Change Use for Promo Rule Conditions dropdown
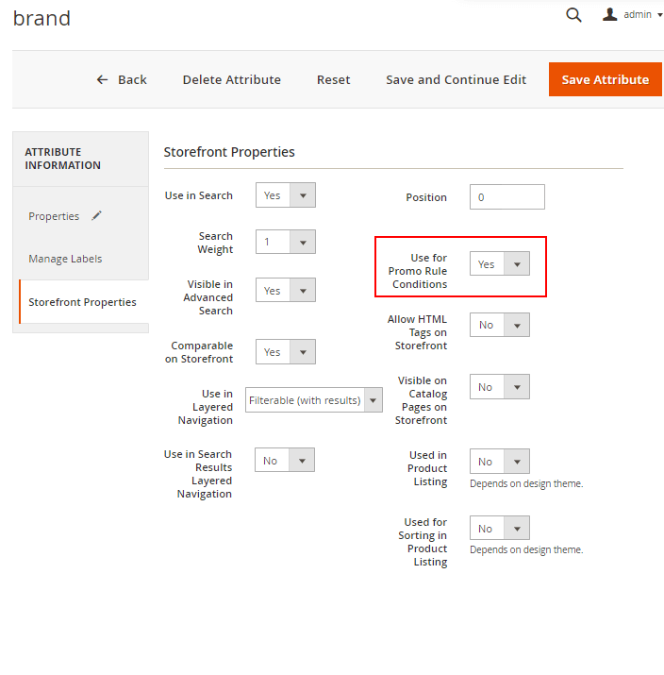Viewport: 664px width, 675px height. (x=499, y=264)
